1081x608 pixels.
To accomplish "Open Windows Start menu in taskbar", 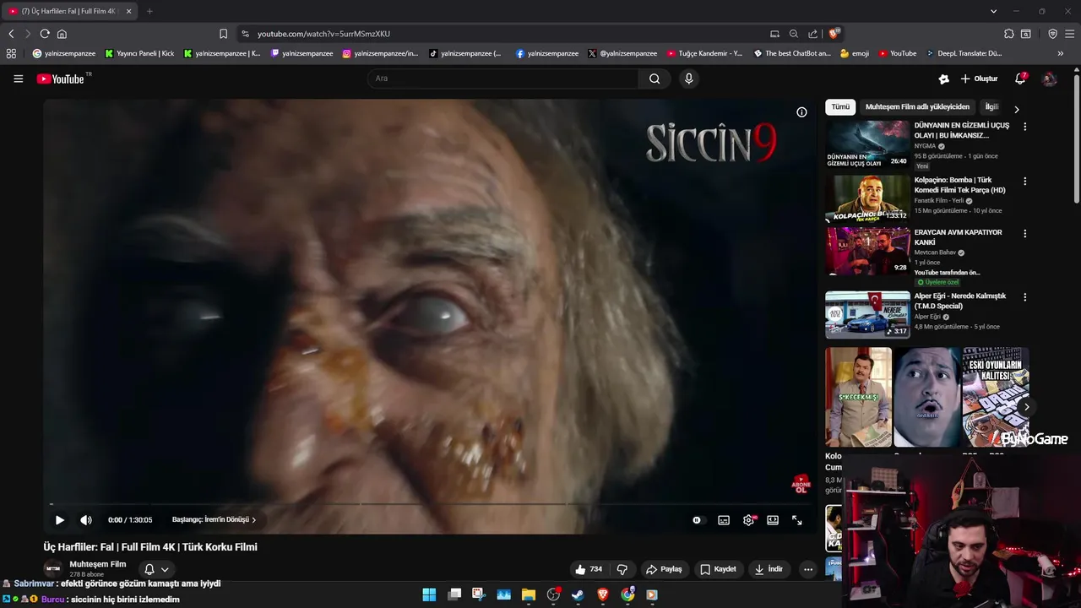I will click(x=429, y=594).
